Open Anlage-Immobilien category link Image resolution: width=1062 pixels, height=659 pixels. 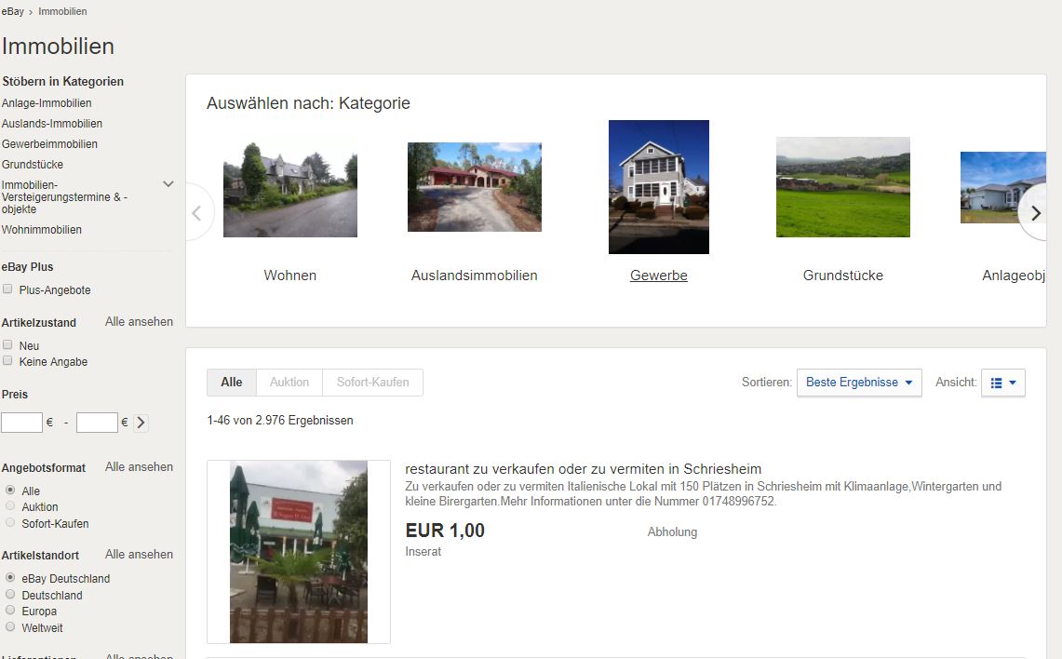46,103
